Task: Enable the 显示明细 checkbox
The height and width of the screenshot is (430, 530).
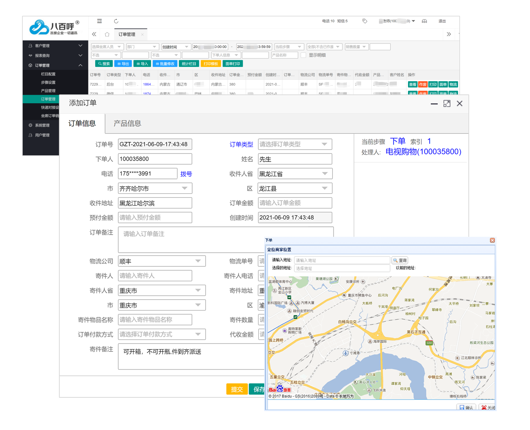Action: coord(304,55)
